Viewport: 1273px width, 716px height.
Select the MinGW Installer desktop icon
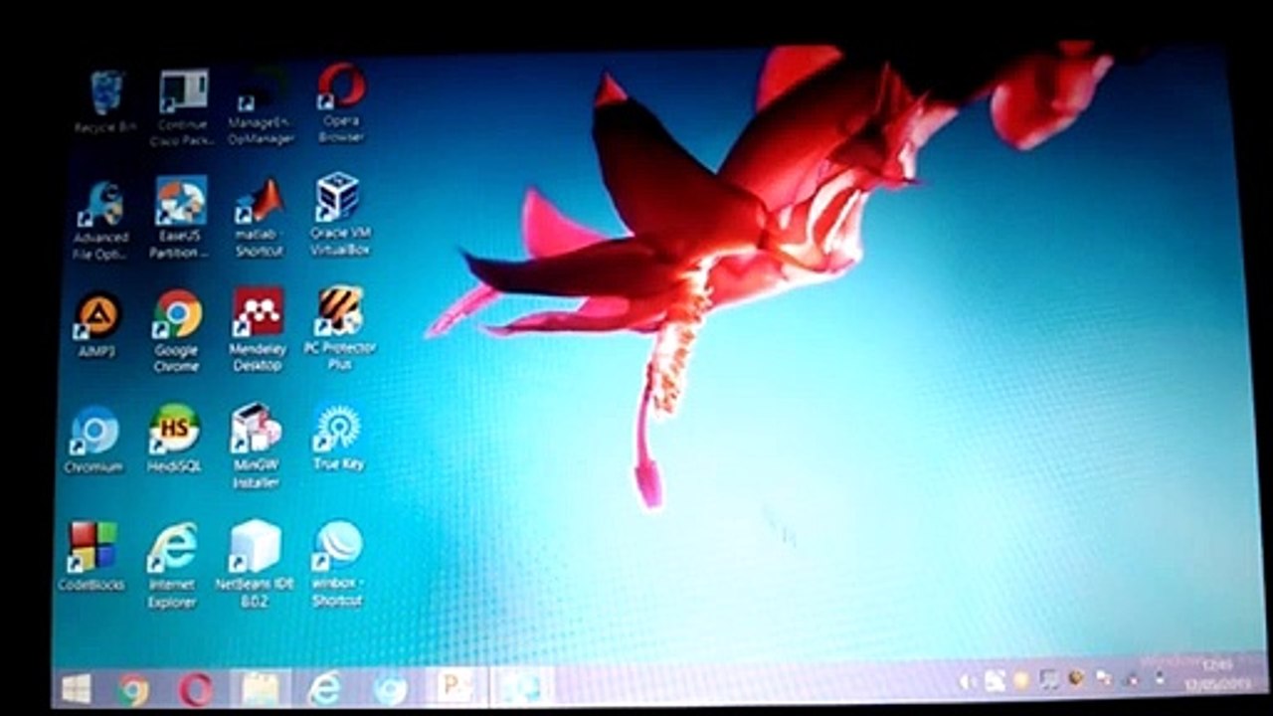(257, 446)
